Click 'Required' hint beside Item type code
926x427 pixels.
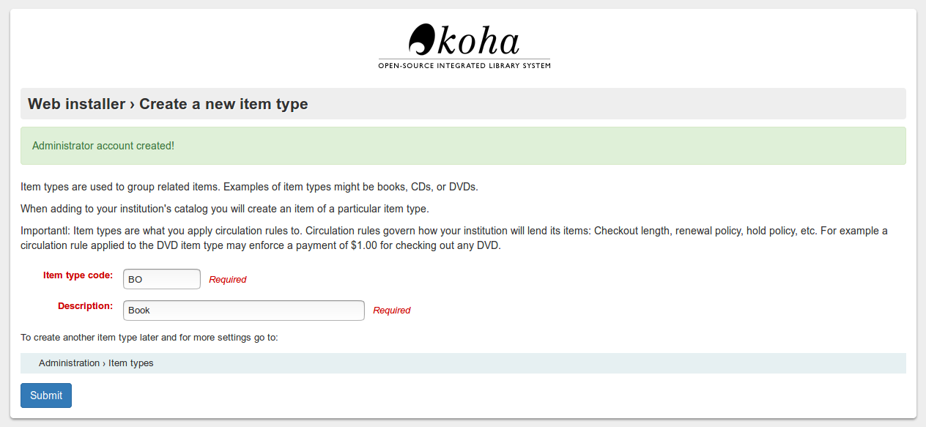tap(228, 280)
